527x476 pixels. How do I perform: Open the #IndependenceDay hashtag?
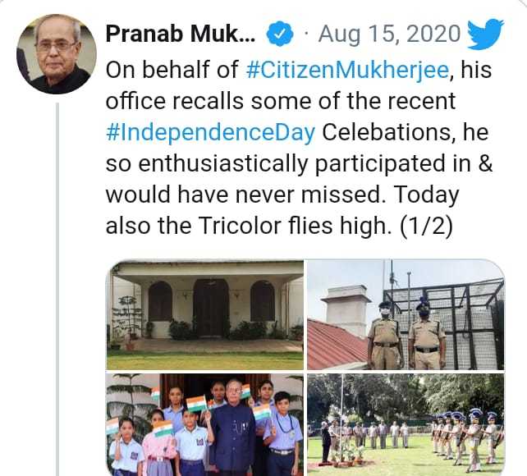tap(210, 133)
